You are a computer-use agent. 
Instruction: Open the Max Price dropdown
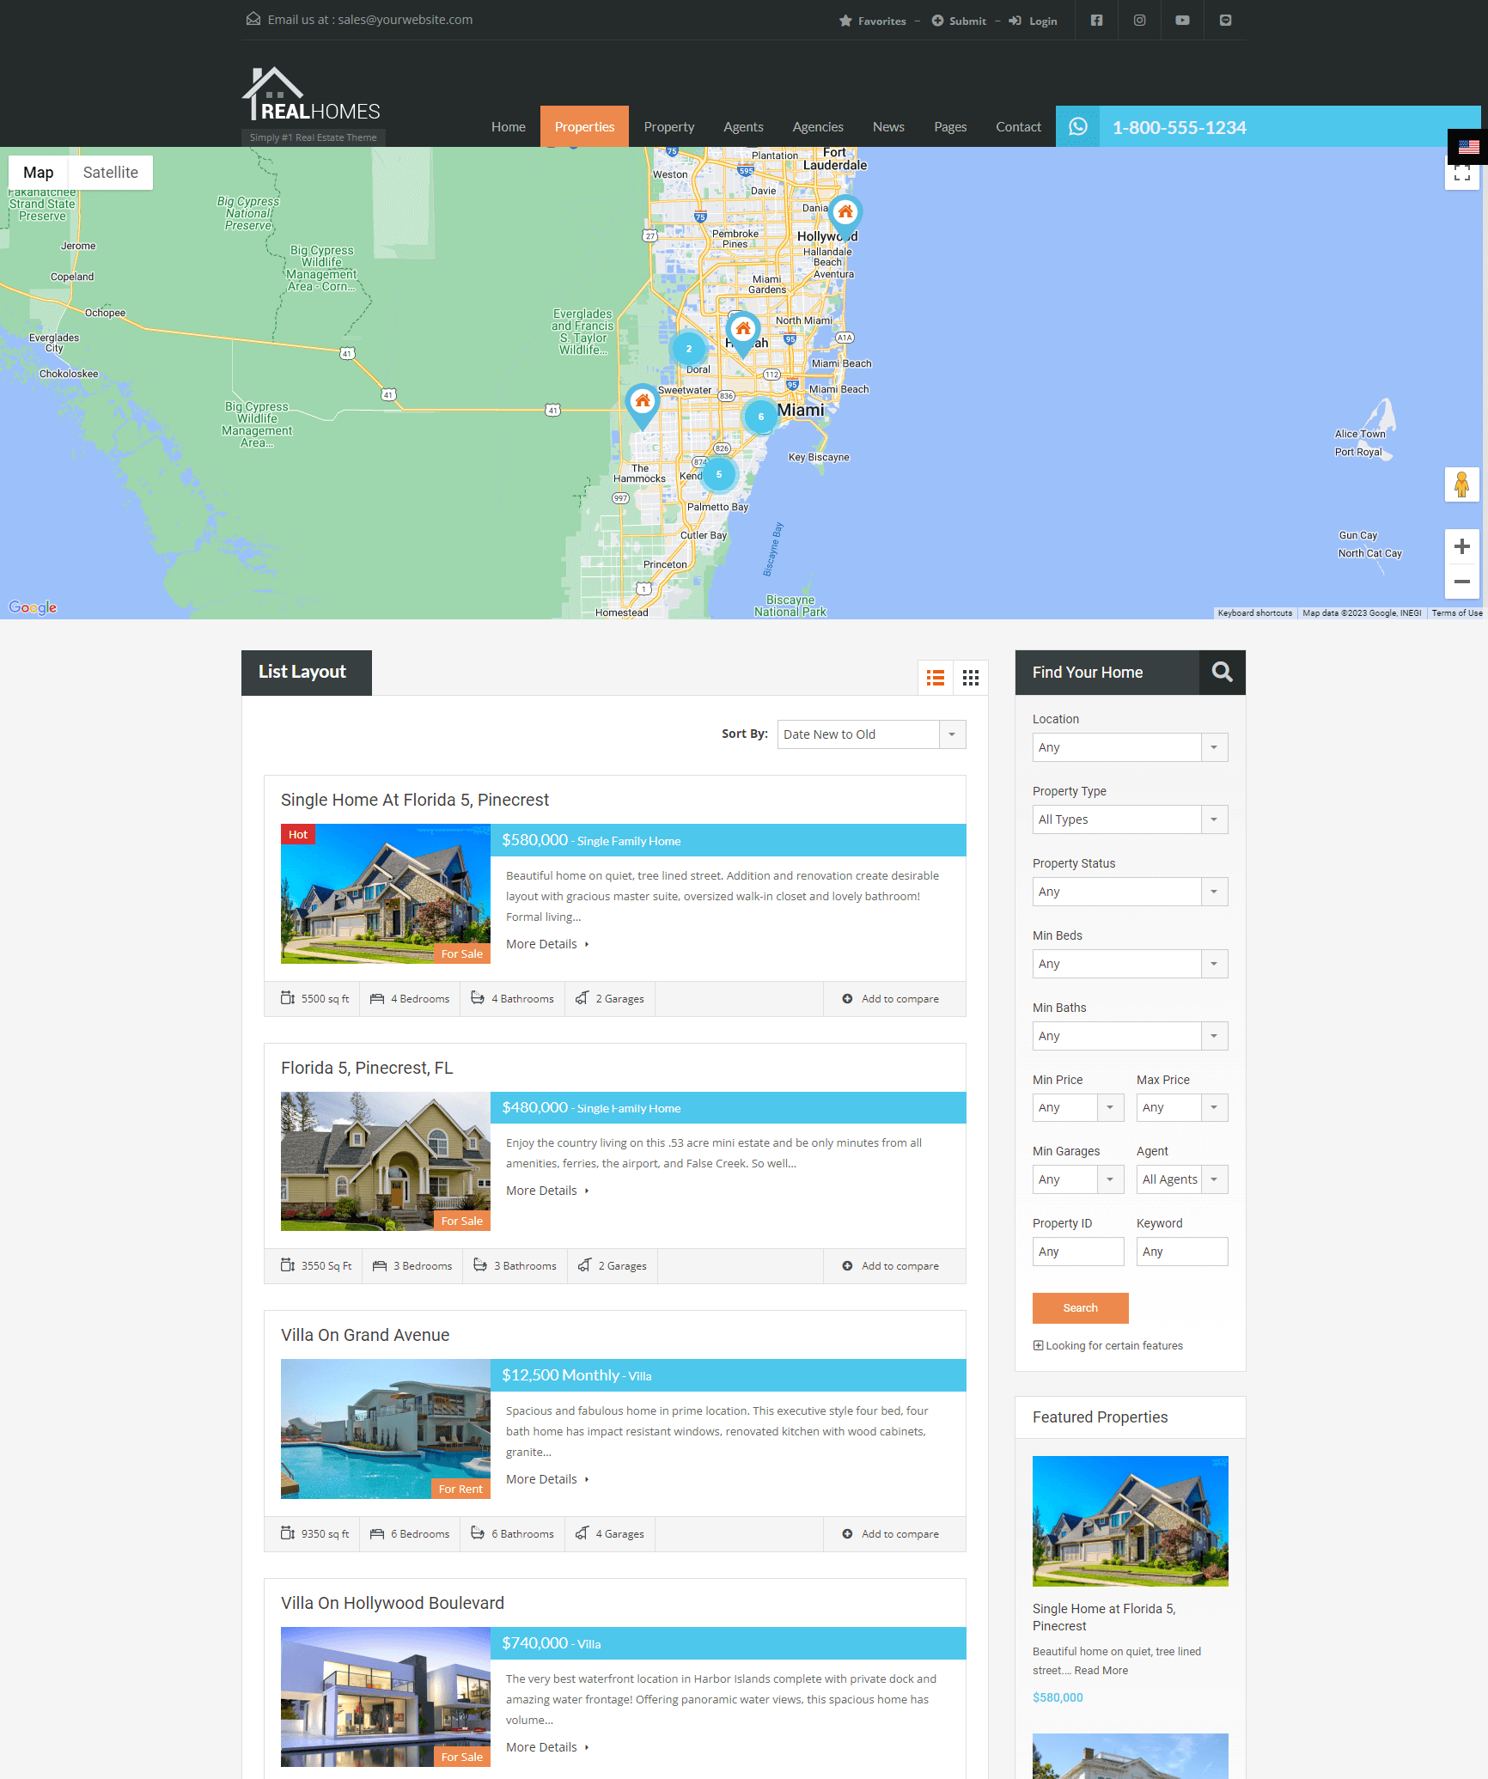click(1182, 1107)
